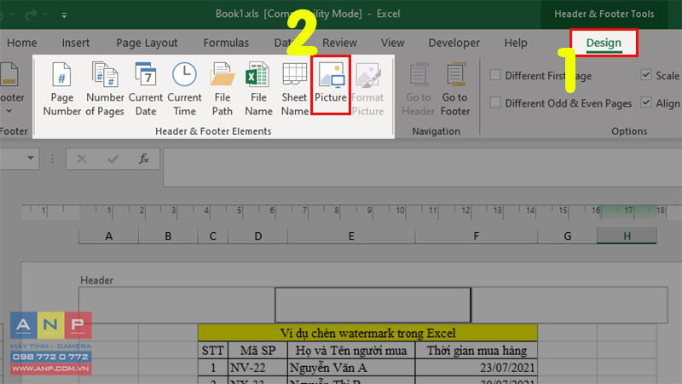
Task: Click inside the formula bar input
Action: coord(422,167)
